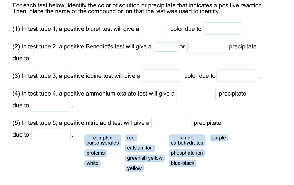Select the "greenish yellow" answer chip
This screenshot has width=294, height=185.
point(145,158)
